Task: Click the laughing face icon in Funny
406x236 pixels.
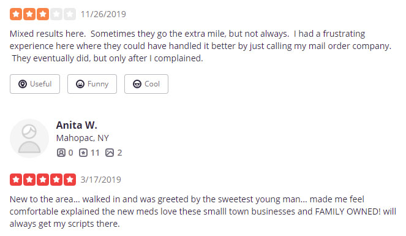Action: [x=80, y=84]
